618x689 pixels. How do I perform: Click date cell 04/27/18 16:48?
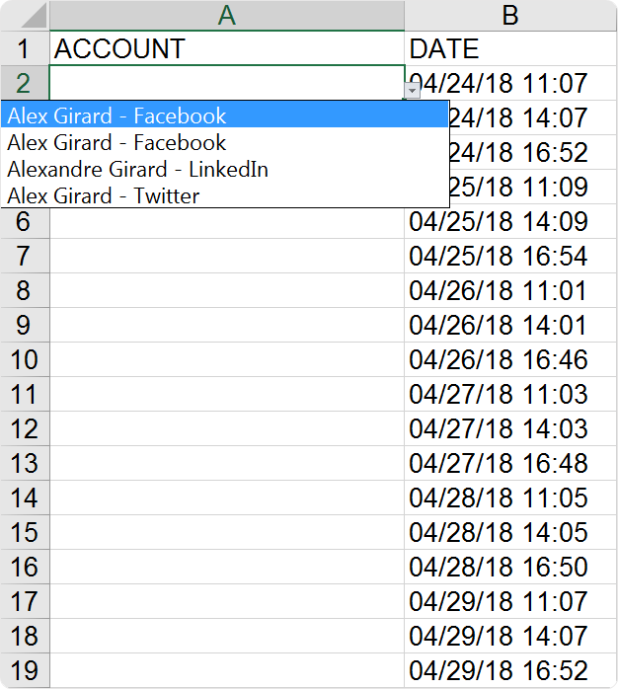coord(510,463)
